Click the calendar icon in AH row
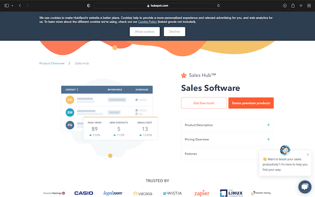This screenshot has width=315, height=197. click(x=137, y=100)
